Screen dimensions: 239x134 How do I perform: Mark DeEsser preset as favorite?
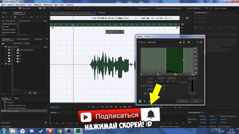coord(189,42)
